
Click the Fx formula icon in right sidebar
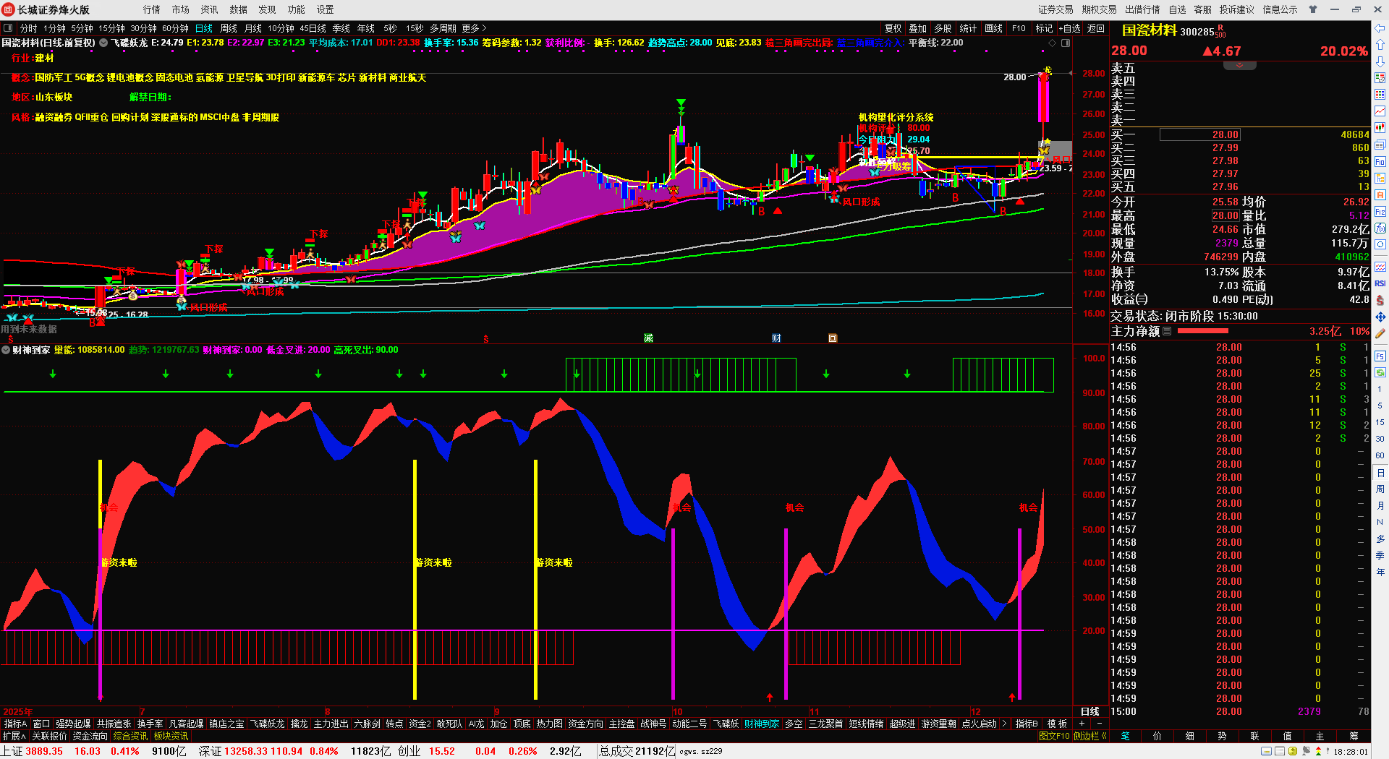coord(1380,228)
